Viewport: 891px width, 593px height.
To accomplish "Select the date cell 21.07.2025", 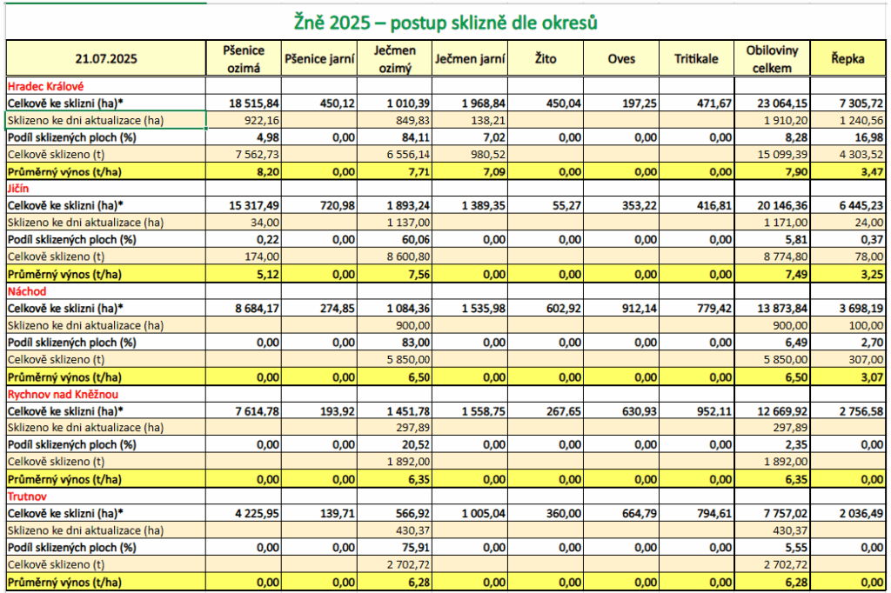I will [105, 59].
